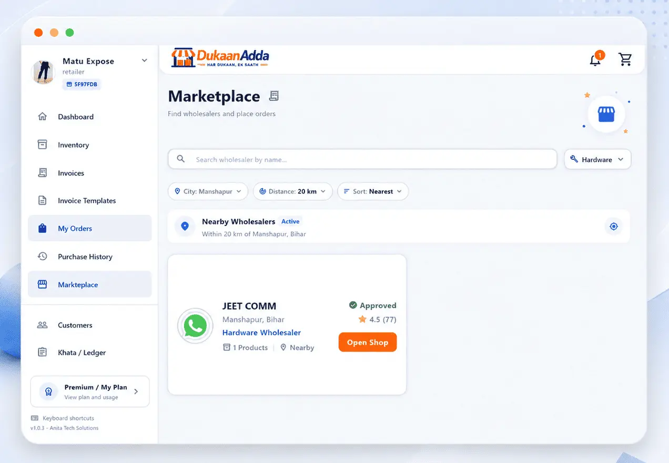
Task: Click the 1 Products box icon
Action: tap(227, 347)
